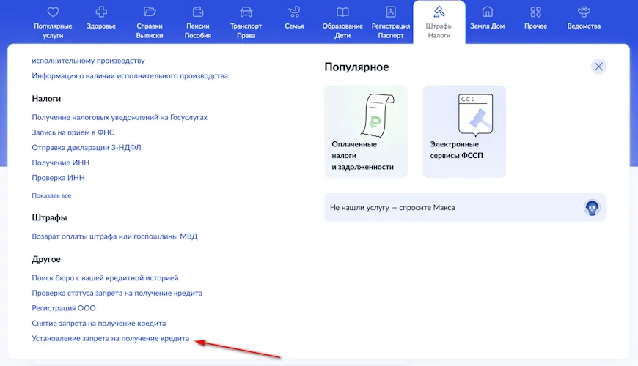Image resolution: width=638 pixels, height=366 pixels.
Task: Switch to Земля Дом tab label
Action: (x=487, y=26)
